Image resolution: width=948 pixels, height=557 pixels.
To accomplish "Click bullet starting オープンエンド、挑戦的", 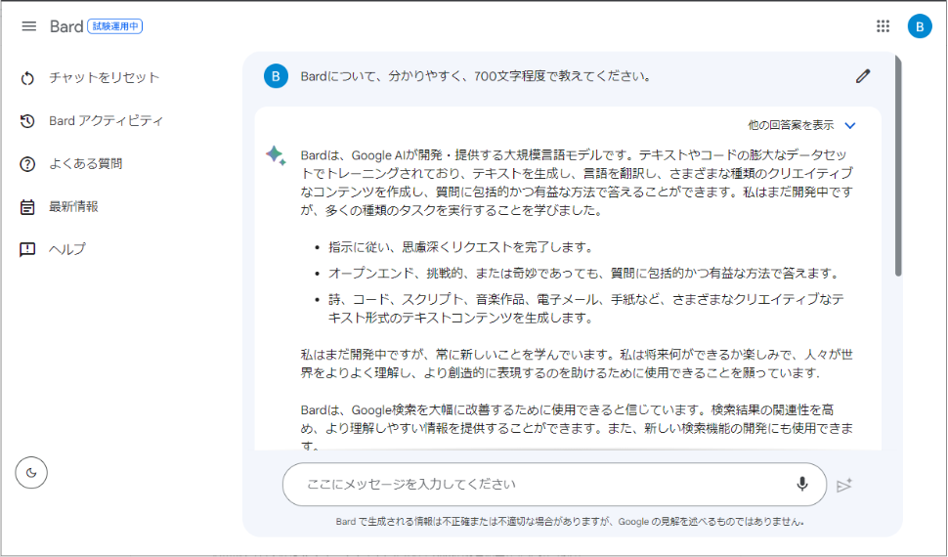I will tap(584, 274).
